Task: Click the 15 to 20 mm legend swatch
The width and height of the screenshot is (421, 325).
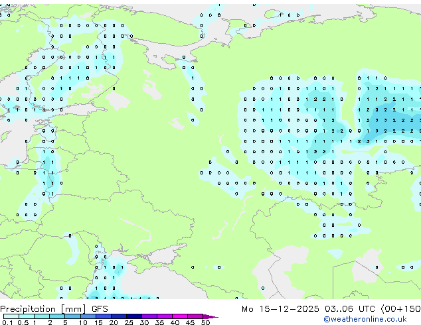Action: [104, 316]
